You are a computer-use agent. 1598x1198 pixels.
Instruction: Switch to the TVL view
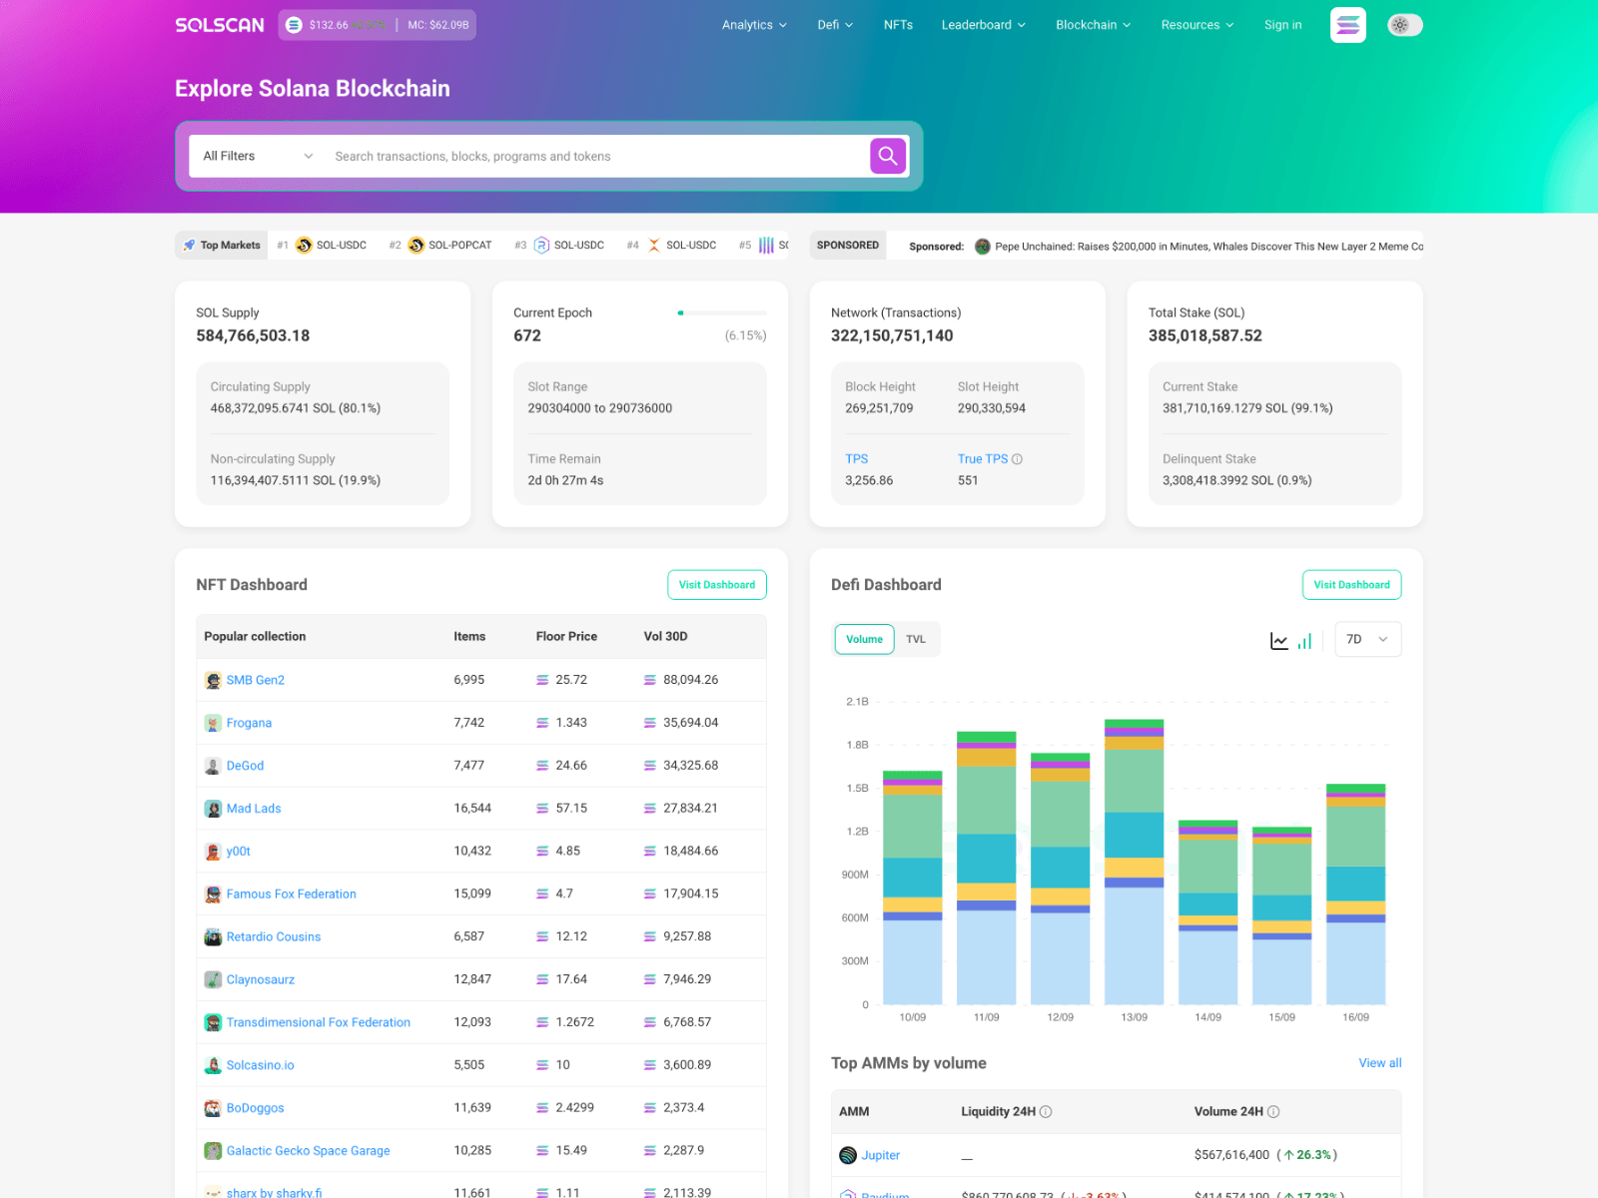(x=916, y=639)
